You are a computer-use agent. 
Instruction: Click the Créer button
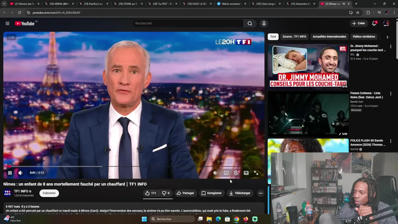pos(359,23)
